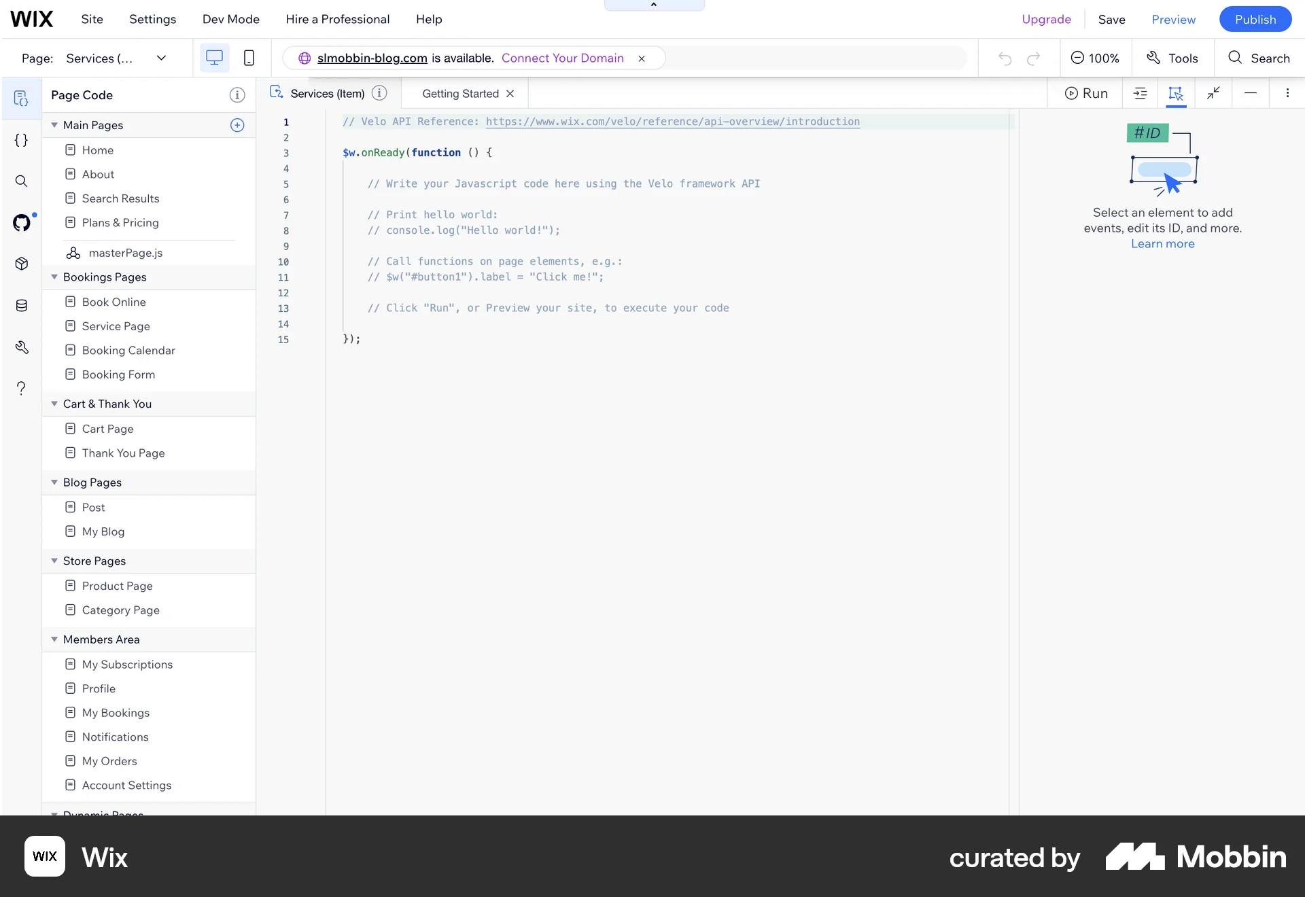1305x897 pixels.
Task: Open the developer tools wrench panel
Action: [x=21, y=347]
